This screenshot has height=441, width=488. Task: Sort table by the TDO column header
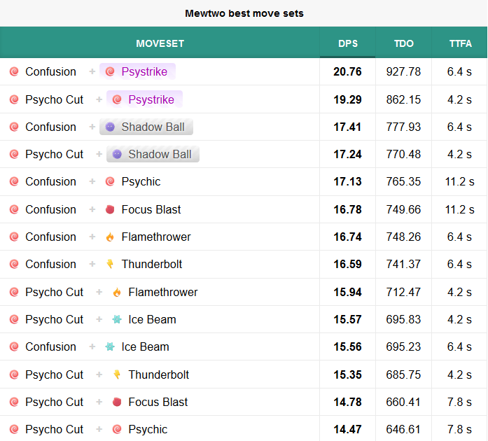point(404,43)
